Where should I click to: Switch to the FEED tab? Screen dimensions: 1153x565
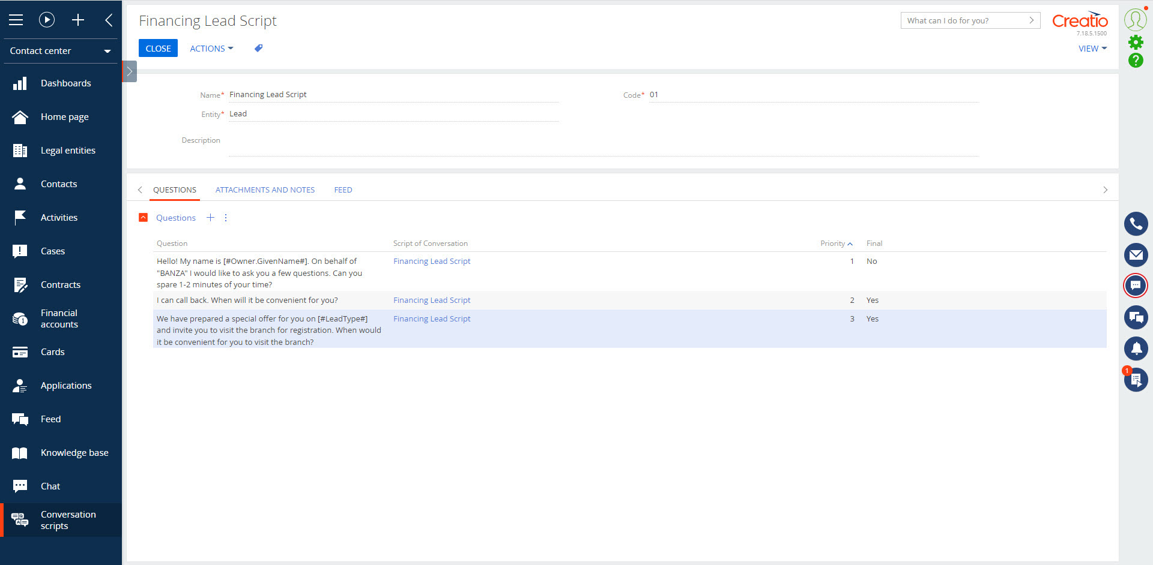click(x=343, y=190)
